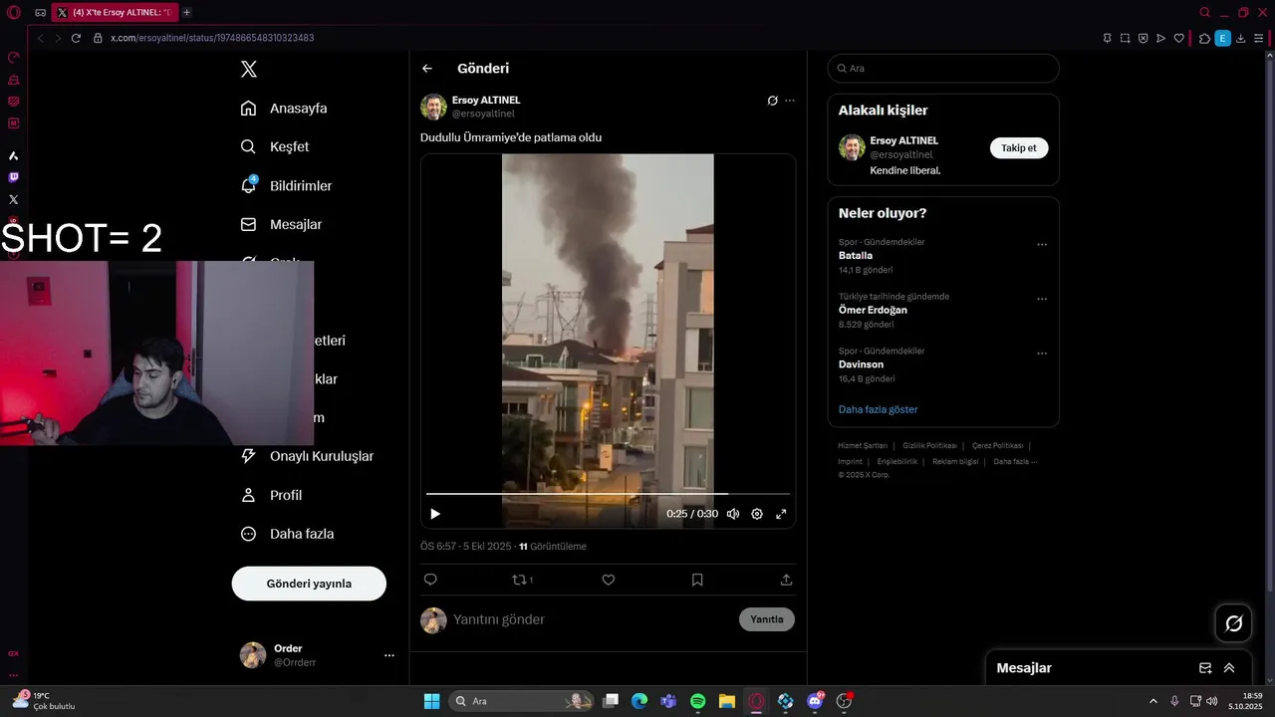
Task: Click the post date ÖS 6:57 · 5 Eki 2025
Action: (x=465, y=546)
